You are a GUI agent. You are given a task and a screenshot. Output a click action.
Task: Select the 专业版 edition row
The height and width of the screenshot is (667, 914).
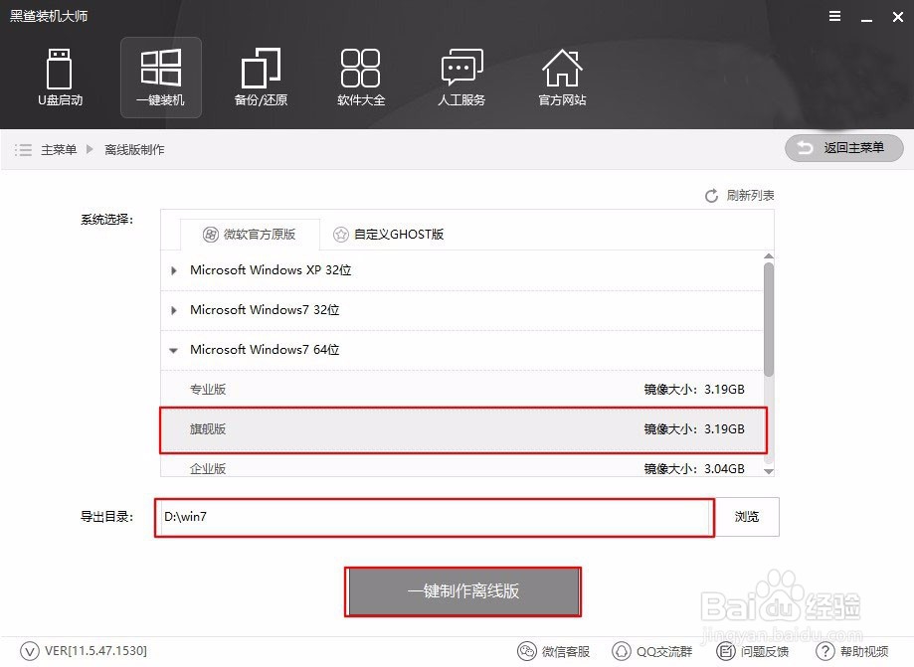click(x=461, y=389)
